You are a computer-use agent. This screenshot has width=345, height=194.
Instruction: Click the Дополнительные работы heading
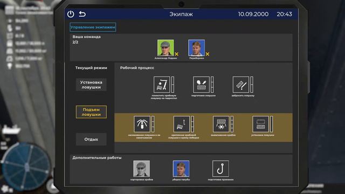coord(97,157)
